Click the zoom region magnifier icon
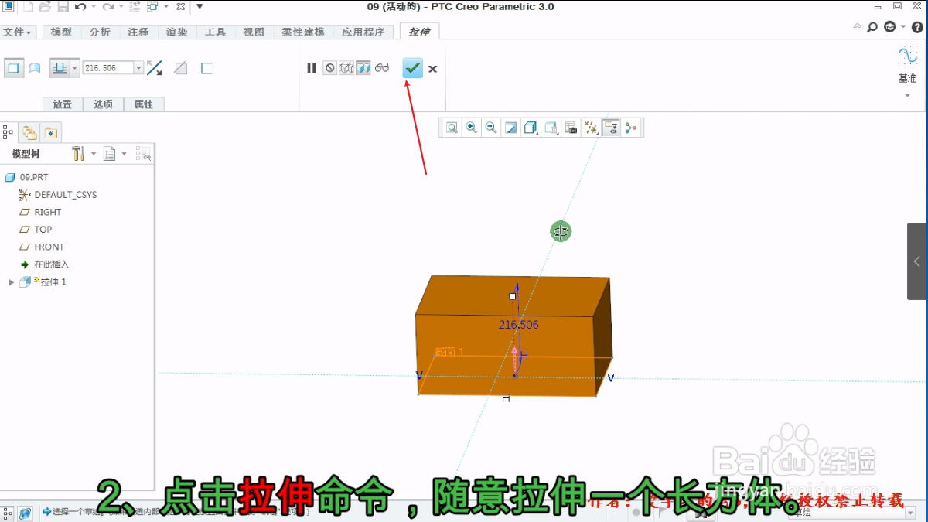 click(452, 127)
